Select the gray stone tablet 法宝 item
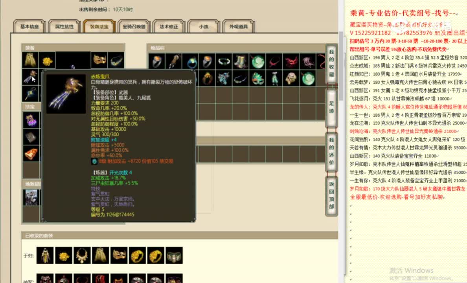This screenshot has width=467, height=283. (31, 137)
